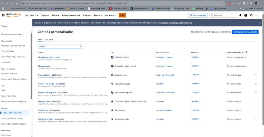This screenshot has height=137, width=264.
Task: Open actions menu for Request participants
Action: [256, 93]
